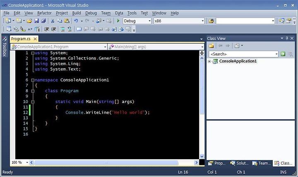This screenshot has height=177, width=298.
Task: Expand the ConsoleApplication1 node in Class View
Action: coord(209,61)
